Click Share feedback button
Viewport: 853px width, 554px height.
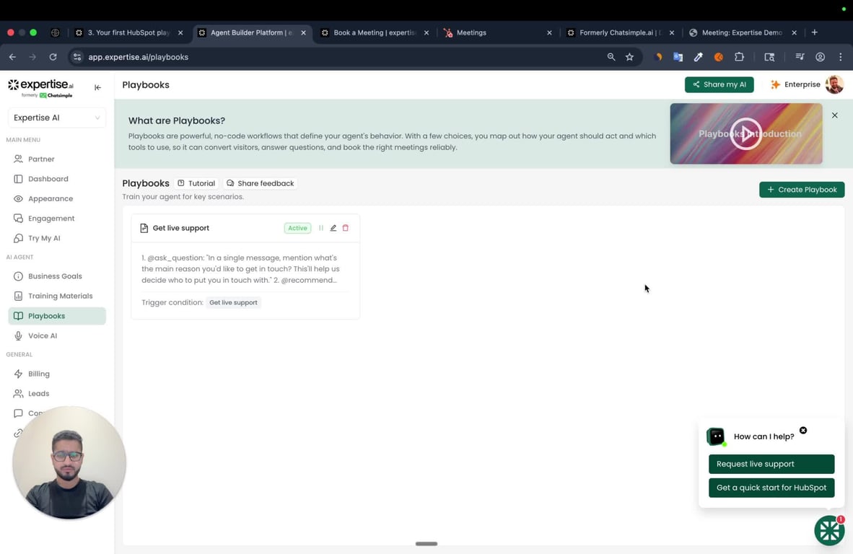click(260, 183)
